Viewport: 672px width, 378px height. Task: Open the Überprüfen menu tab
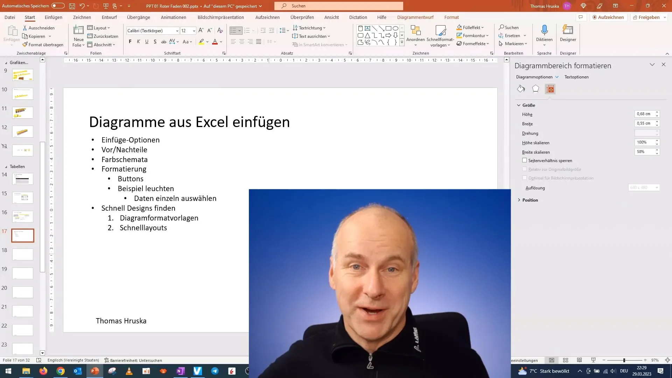click(x=302, y=17)
